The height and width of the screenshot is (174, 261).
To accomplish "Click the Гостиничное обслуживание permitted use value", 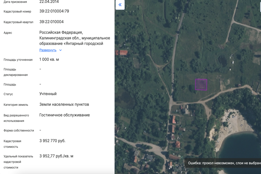I will [64, 115].
